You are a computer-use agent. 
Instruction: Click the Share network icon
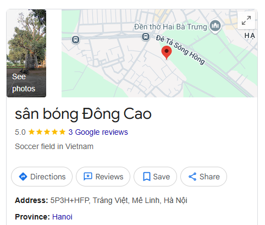[x=192, y=177]
